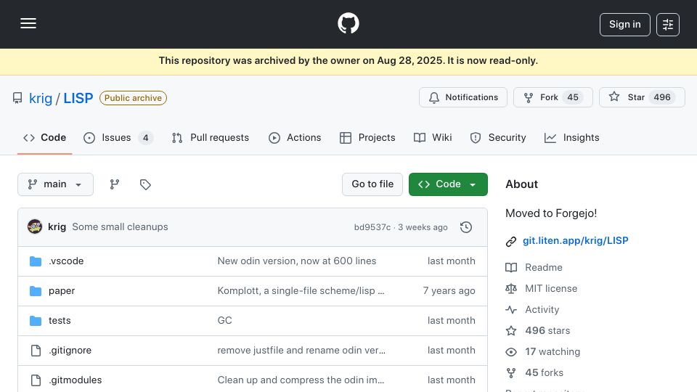Click the Sign in button

pos(624,25)
